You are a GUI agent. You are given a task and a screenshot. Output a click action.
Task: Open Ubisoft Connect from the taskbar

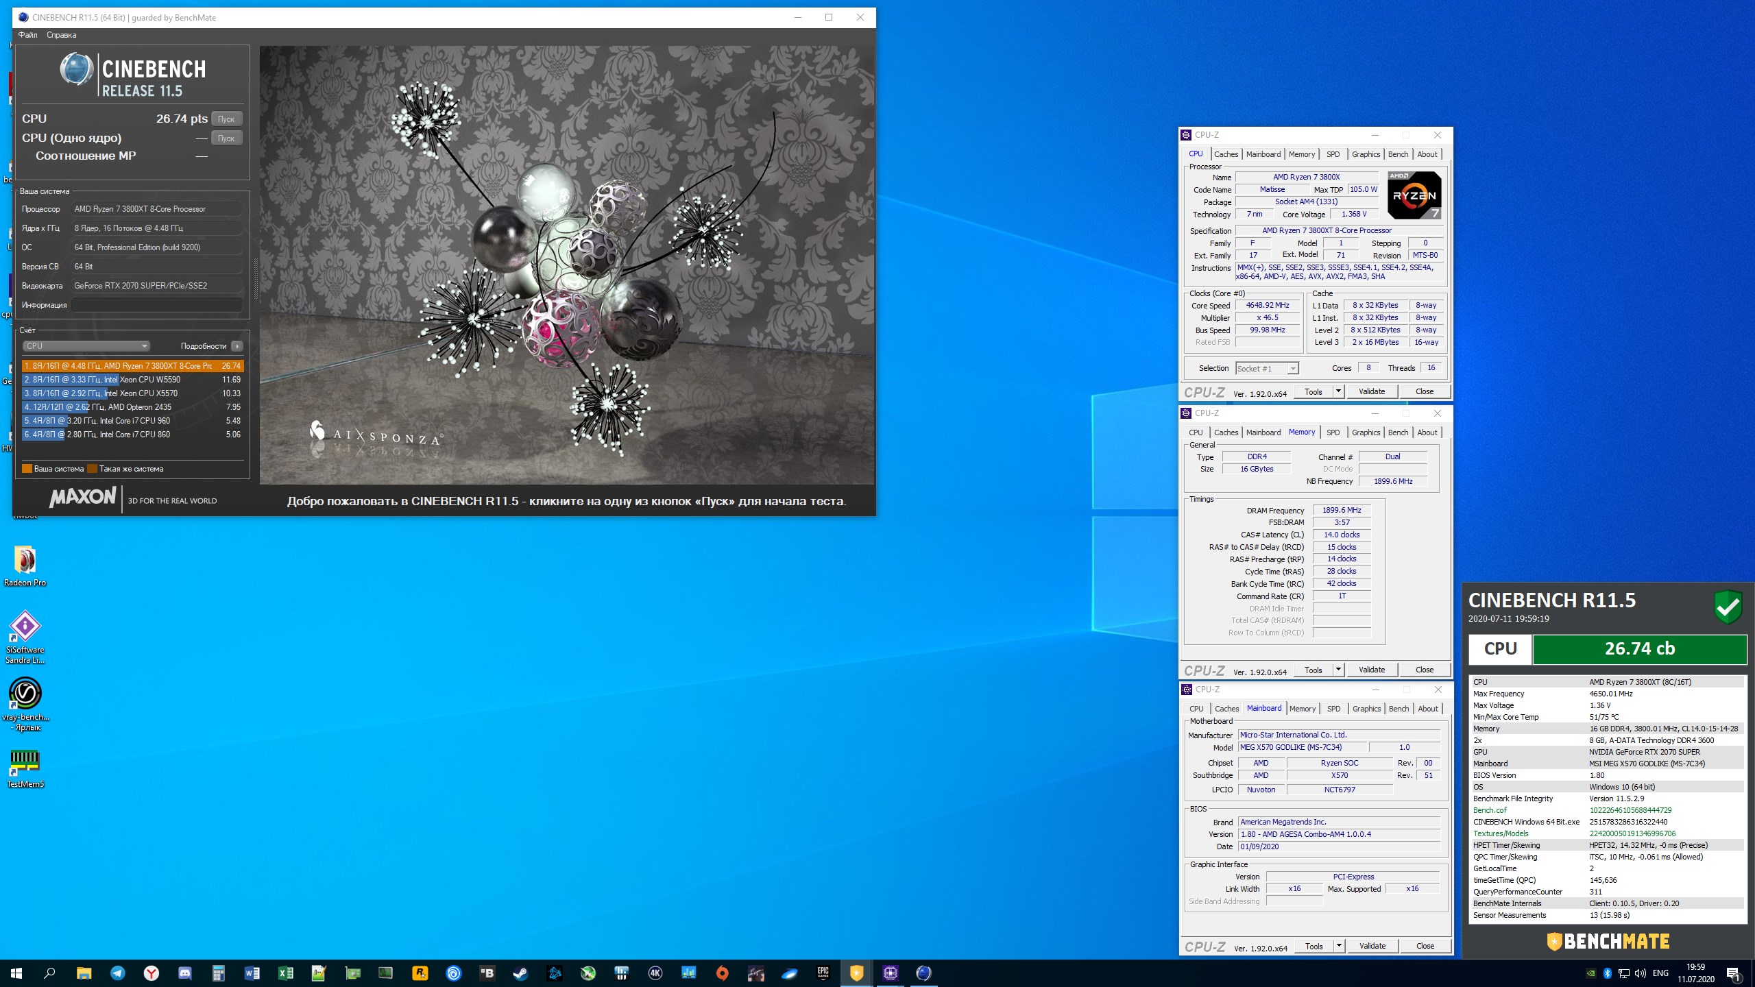454,973
